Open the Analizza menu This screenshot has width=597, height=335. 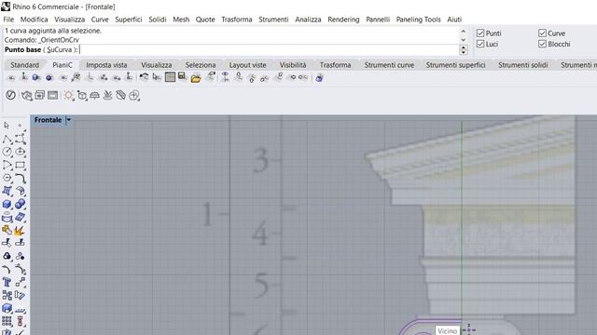point(308,20)
